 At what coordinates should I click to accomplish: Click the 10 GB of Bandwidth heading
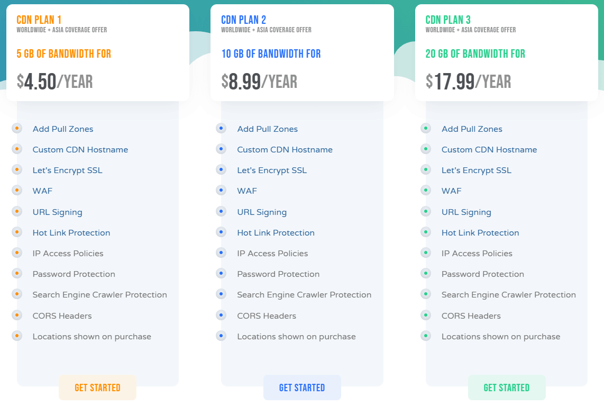coord(271,53)
